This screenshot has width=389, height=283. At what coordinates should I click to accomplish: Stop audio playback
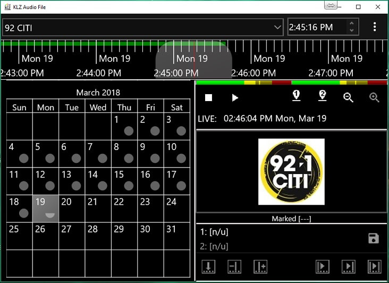(x=209, y=98)
